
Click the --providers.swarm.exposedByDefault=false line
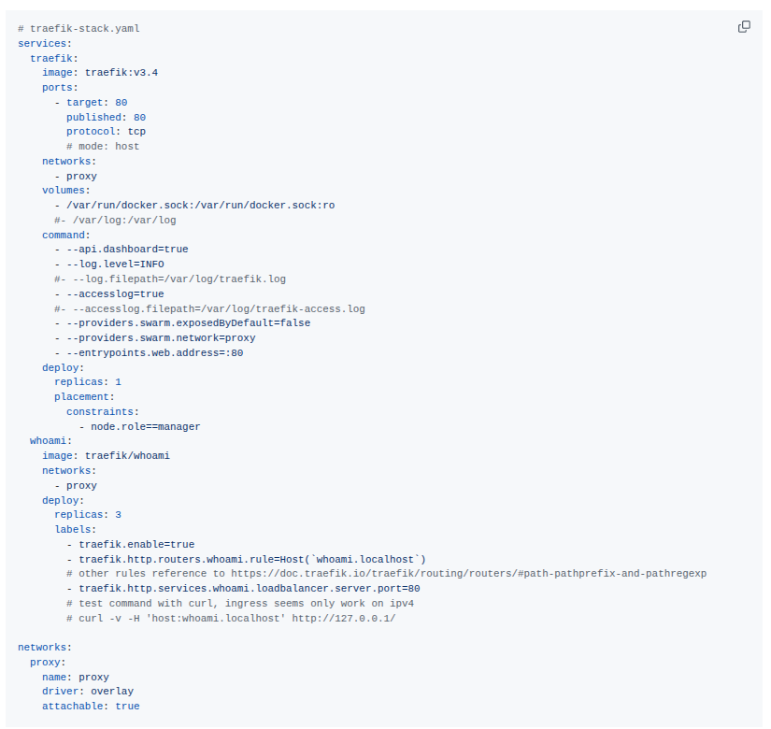coord(182,323)
